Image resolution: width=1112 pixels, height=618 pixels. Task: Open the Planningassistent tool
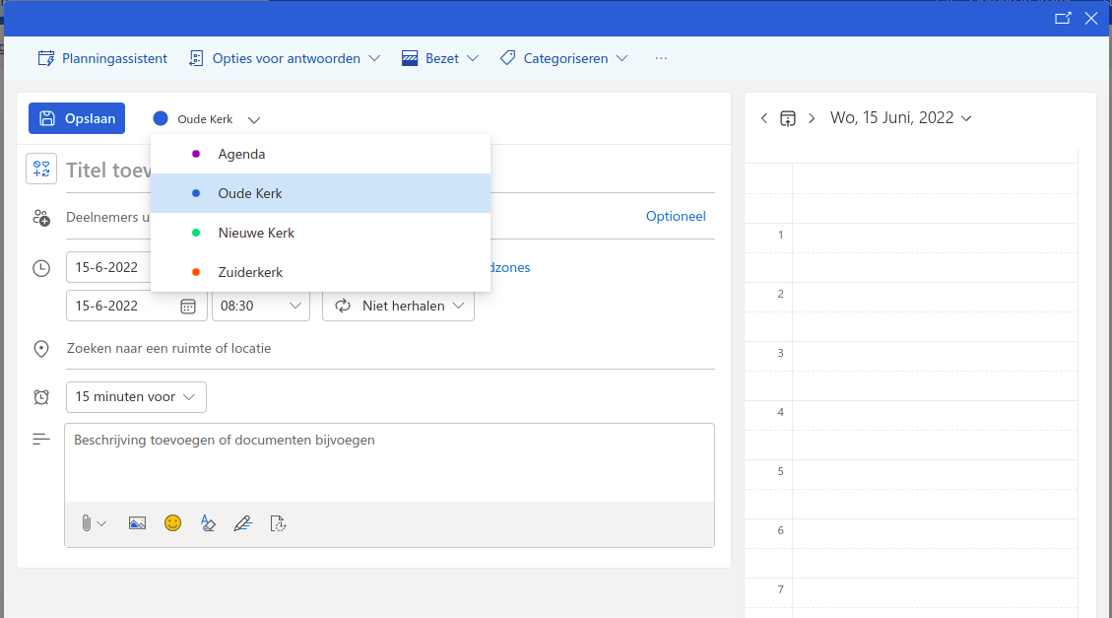point(102,58)
